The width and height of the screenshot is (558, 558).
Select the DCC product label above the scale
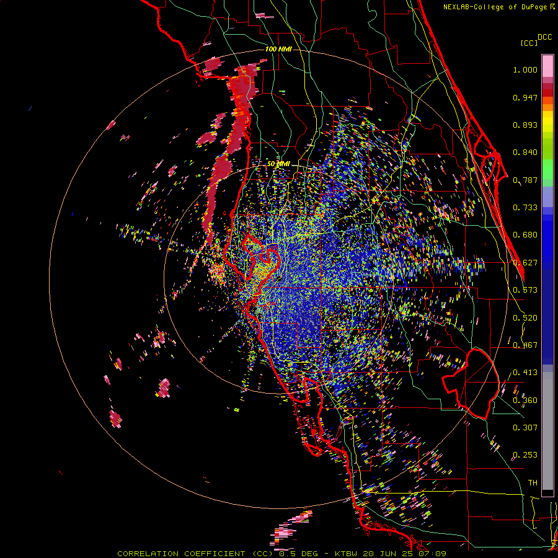544,37
